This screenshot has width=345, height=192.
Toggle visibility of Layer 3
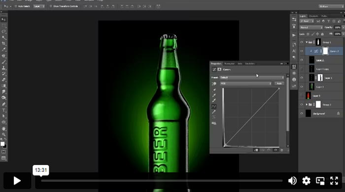302,87
